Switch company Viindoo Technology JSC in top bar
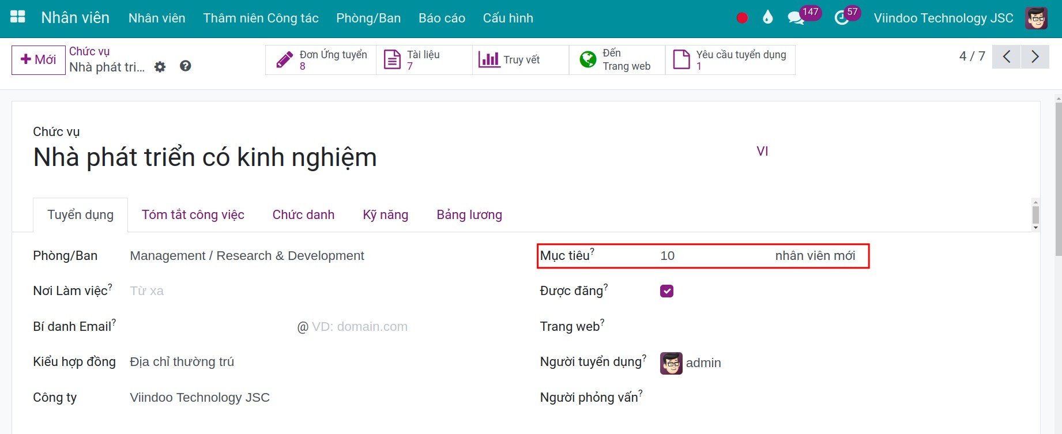 point(943,18)
